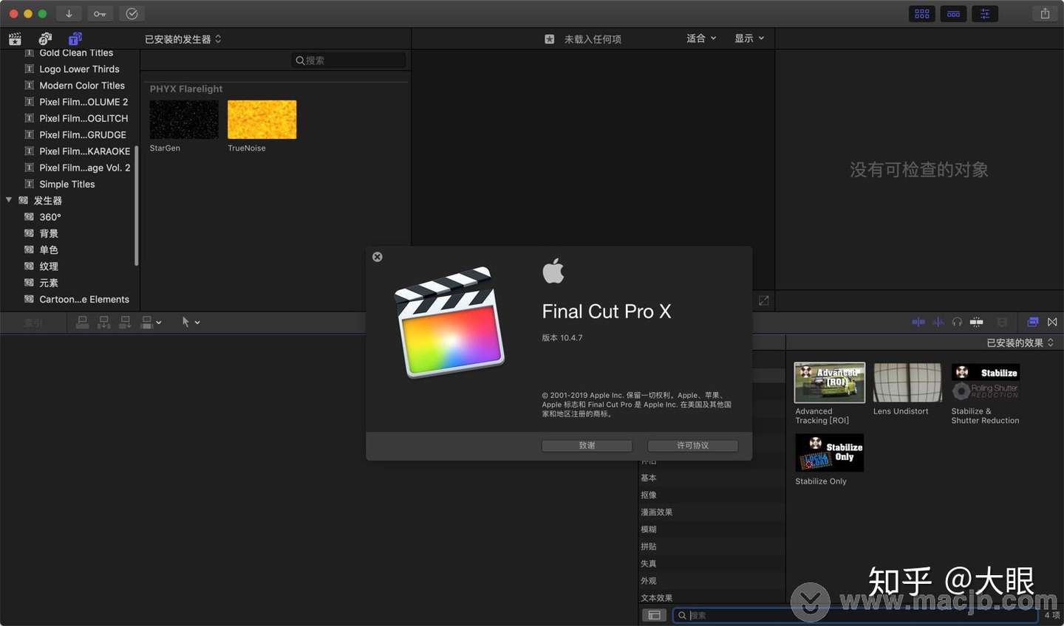The image size is (1064, 626).
Task: Toggle inspector visibility in the toolbar
Action: [x=985, y=13]
